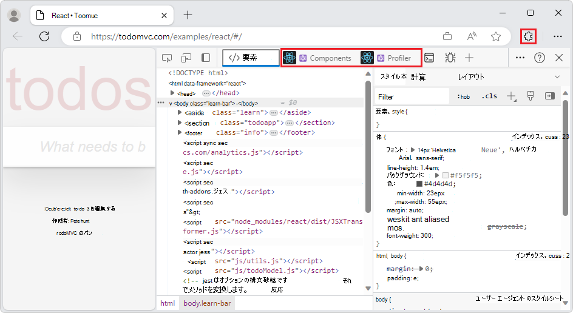Click the Pete Hunt author link
This screenshot has width=573, height=313.
(80, 221)
